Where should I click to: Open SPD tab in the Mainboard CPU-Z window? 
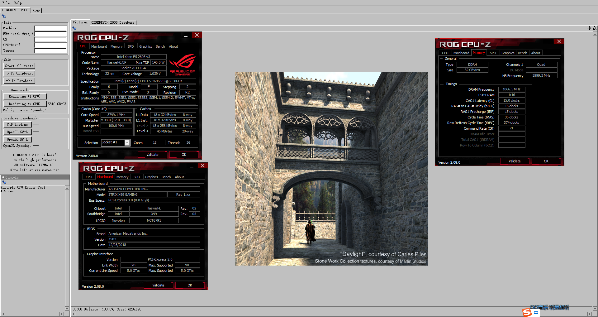(137, 177)
